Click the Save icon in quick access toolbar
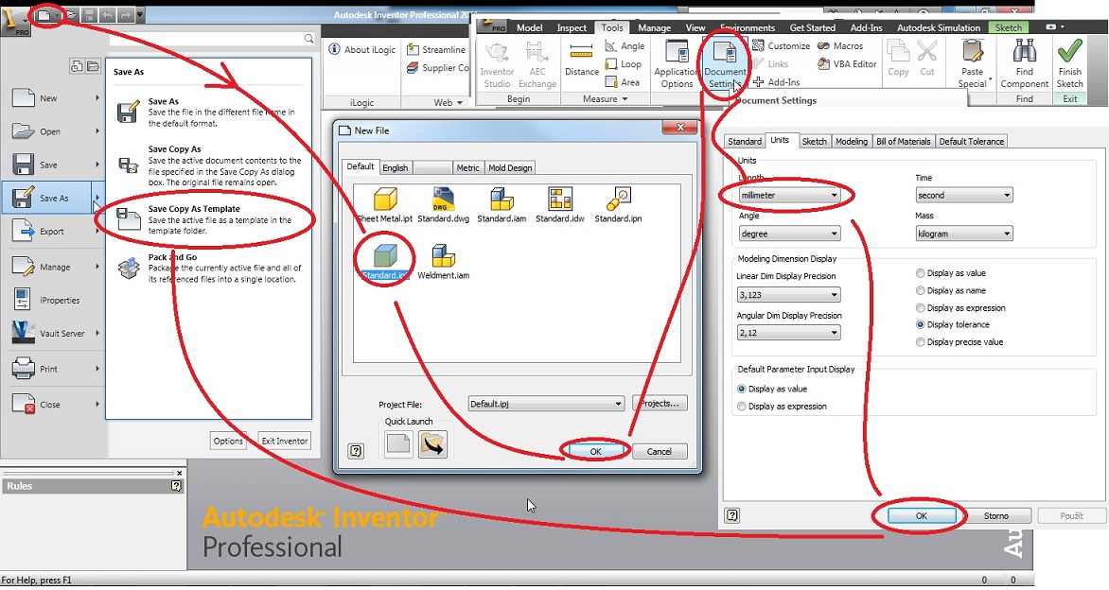 coord(89,15)
